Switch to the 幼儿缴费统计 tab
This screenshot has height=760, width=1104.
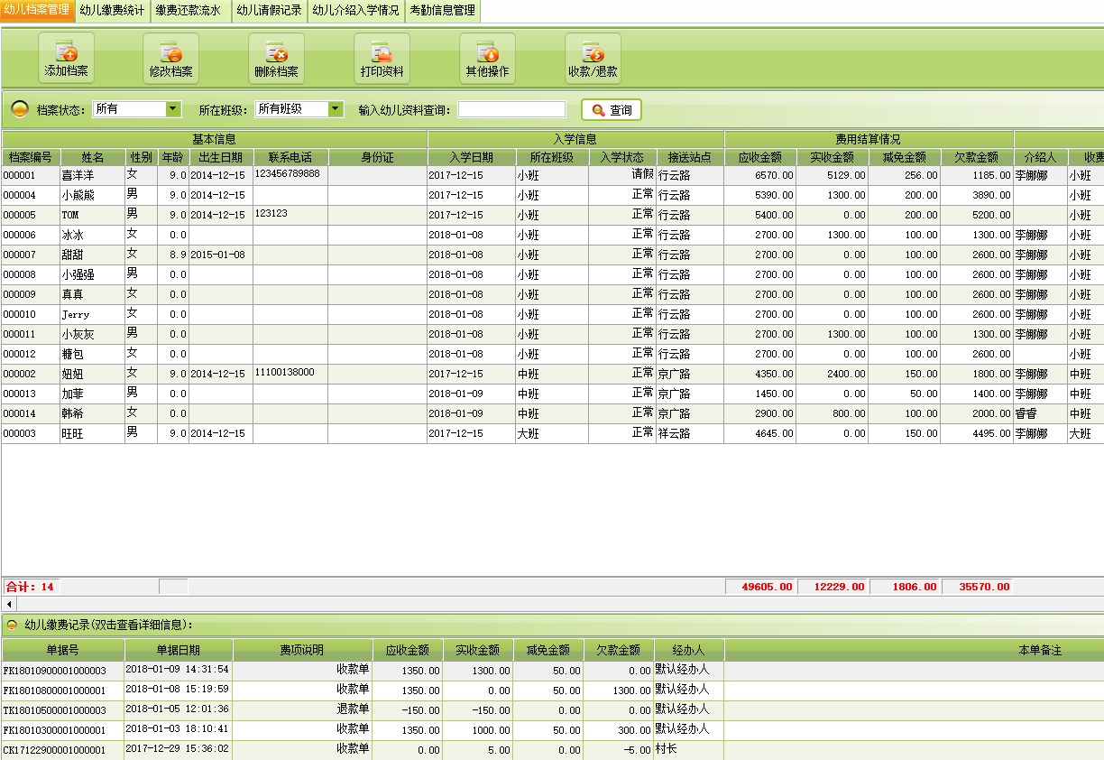pyautogui.click(x=112, y=11)
